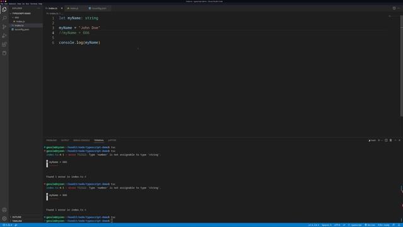Click the errors and warnings status indicator
Viewport: 403px width, 227px height.
pos(7,225)
